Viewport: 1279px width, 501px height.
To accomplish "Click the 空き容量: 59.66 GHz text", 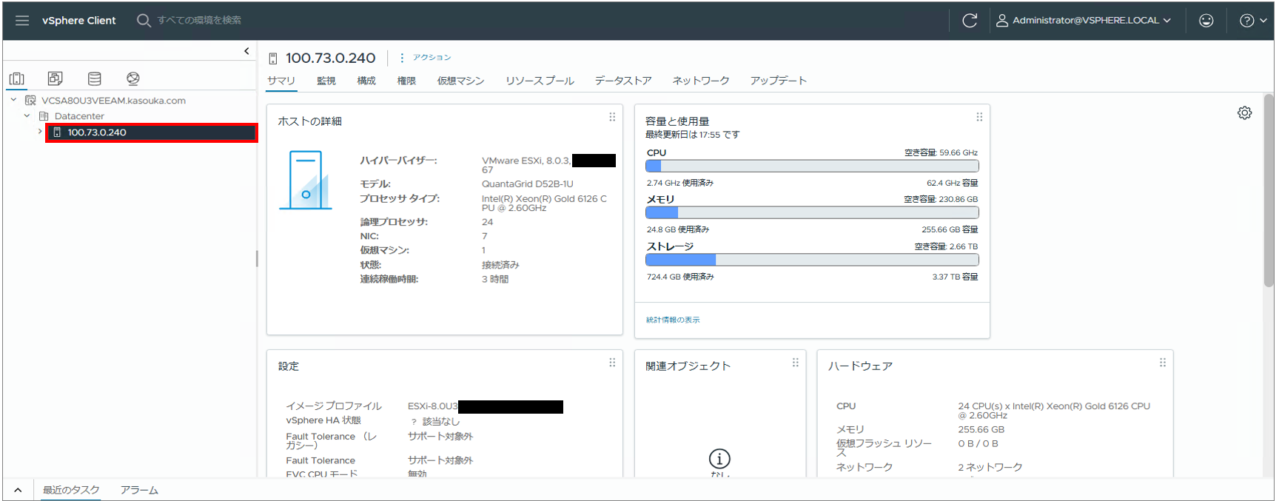I will click(941, 152).
